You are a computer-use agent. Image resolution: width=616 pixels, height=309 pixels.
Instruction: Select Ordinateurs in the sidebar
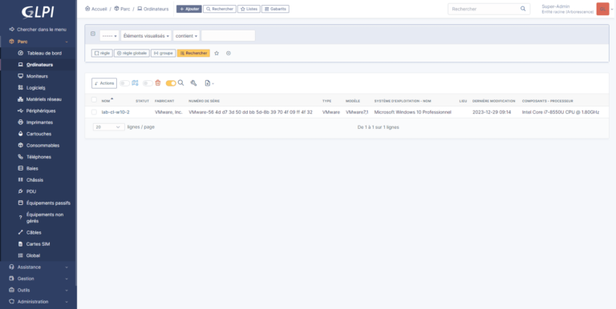coord(39,65)
